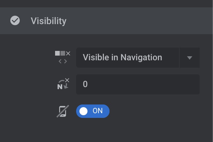The width and height of the screenshot is (213, 142).
Task: Click the crossed-out mobile phone icon
Action: coord(62,111)
